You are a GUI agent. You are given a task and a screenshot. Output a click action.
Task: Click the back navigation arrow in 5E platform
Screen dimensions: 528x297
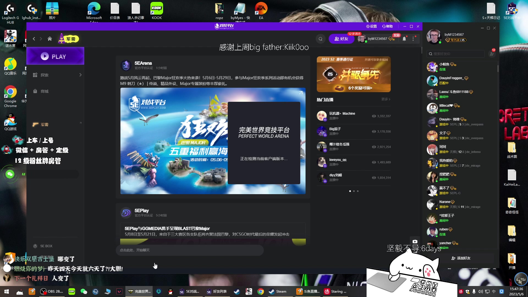(x=34, y=39)
